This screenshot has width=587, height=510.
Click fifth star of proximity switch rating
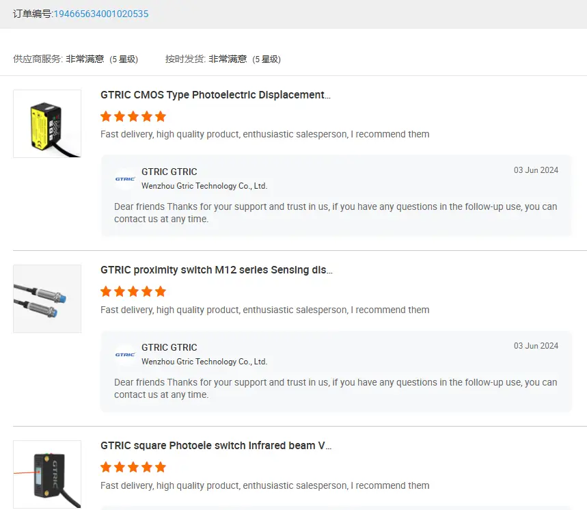(x=161, y=292)
